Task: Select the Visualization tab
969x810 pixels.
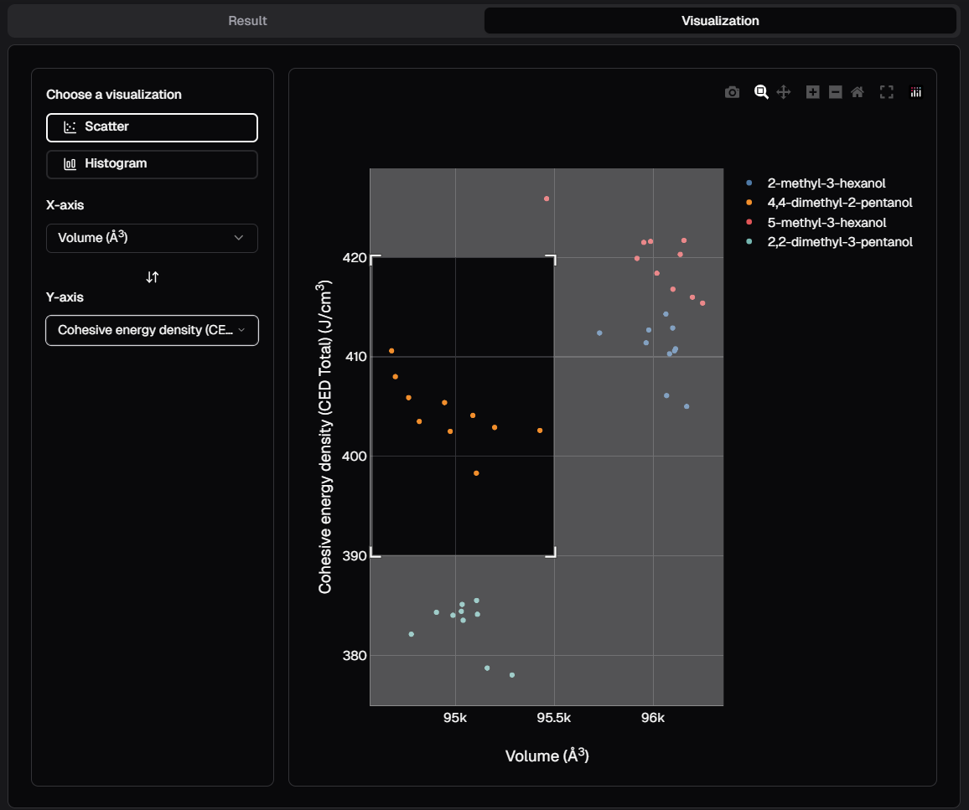Action: pos(720,21)
